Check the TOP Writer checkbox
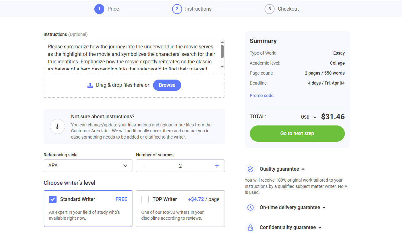 (145, 199)
